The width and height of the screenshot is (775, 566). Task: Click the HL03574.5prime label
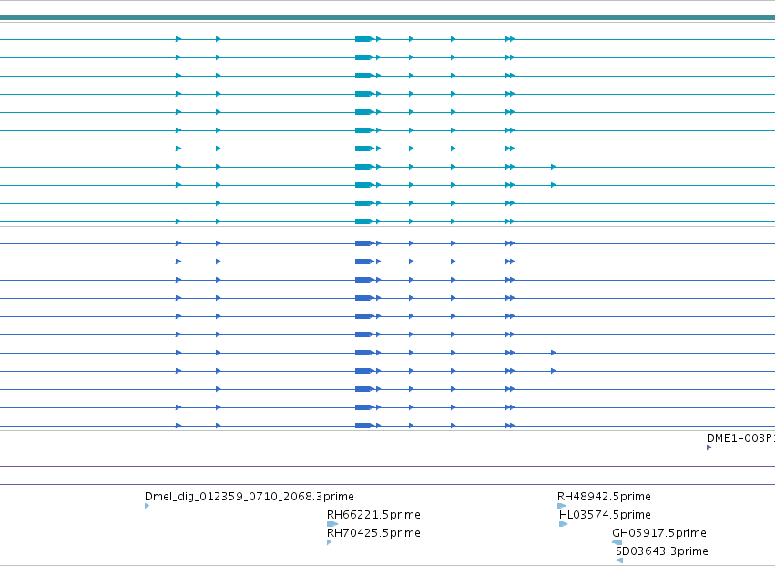605,515
